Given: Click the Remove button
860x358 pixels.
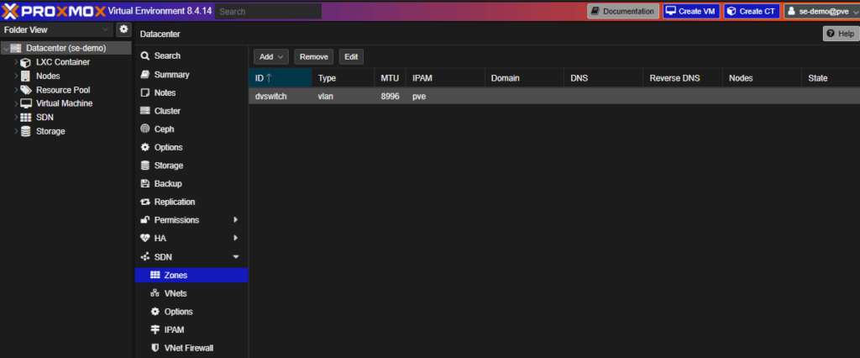Looking at the screenshot, I should pyautogui.click(x=314, y=56).
